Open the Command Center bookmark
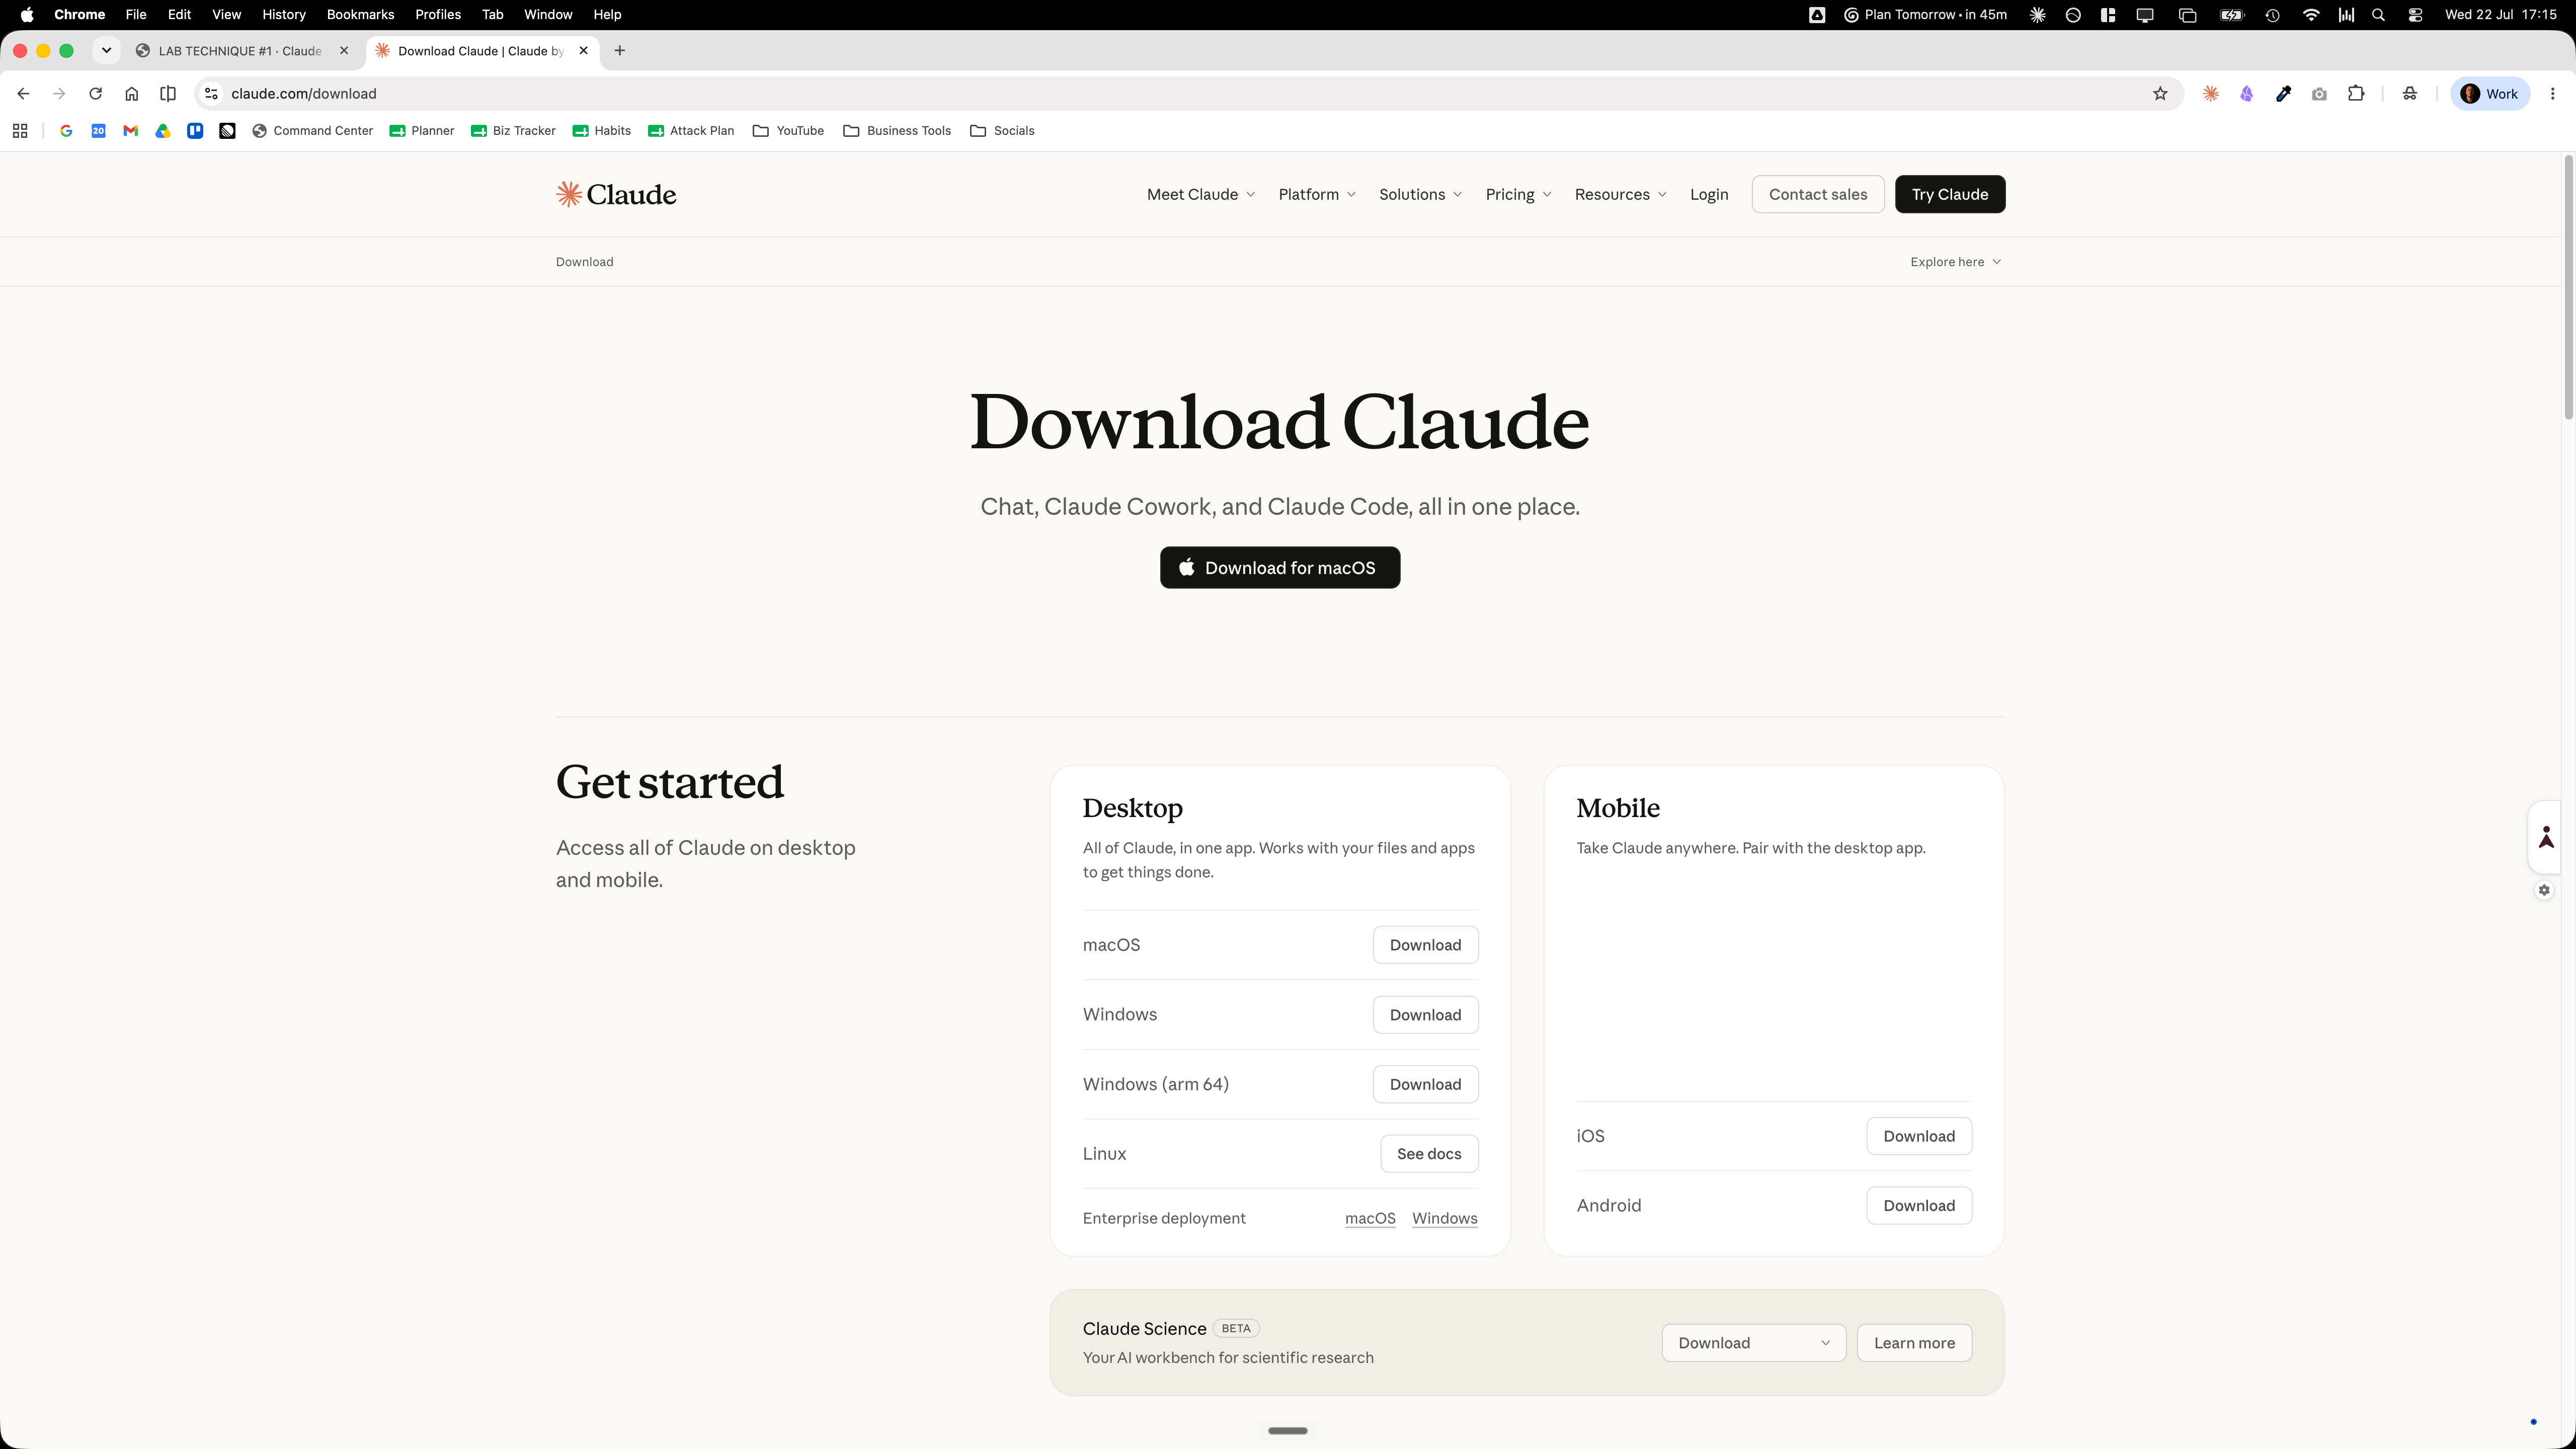Screen dimensions: 2576x1449 (x=312, y=130)
